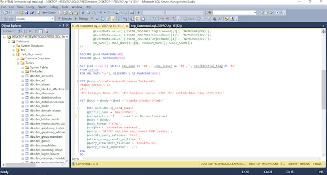Click the Stop executing query square icon
Screen dimensions: 327x175
click(x=92, y=19)
